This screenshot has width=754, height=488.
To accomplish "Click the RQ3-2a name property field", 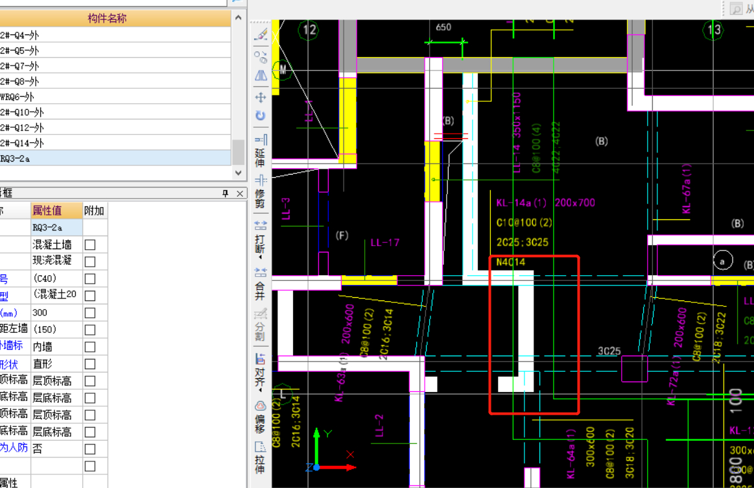I will click(56, 227).
